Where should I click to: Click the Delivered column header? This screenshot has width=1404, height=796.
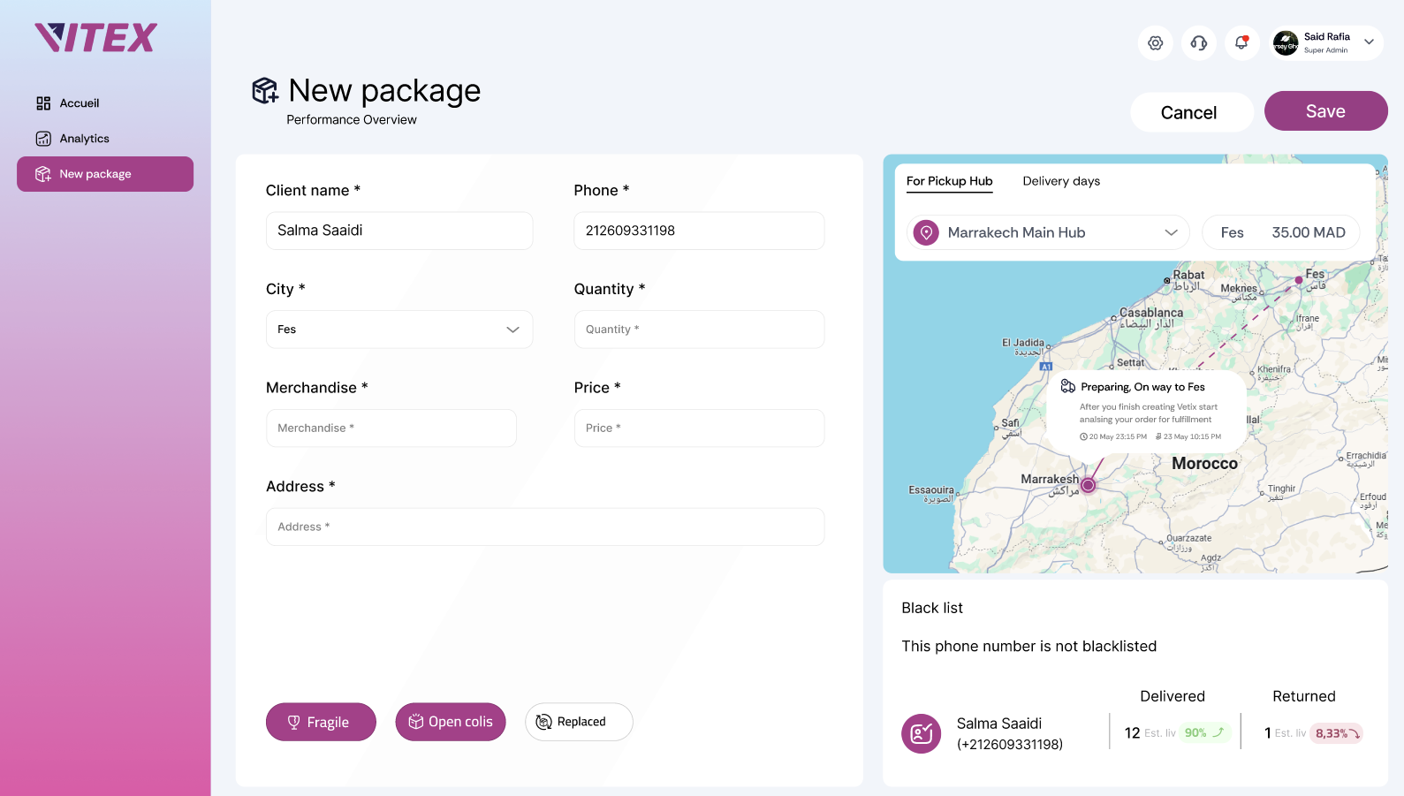(1173, 696)
